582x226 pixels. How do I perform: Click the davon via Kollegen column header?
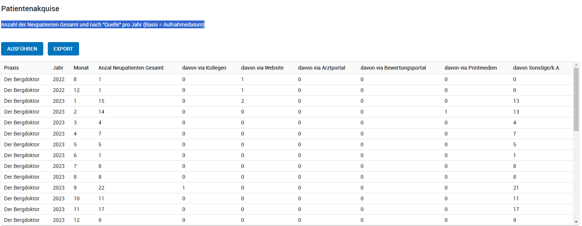(204, 68)
